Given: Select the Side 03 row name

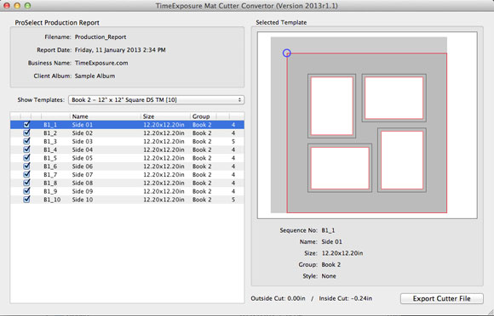Looking at the screenshot, I should (x=83, y=141).
